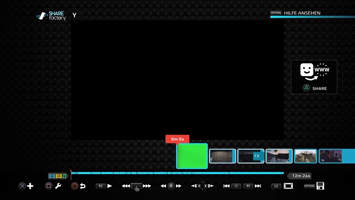Click the SHAREfactory logo
The width and height of the screenshot is (355, 200).
click(52, 16)
